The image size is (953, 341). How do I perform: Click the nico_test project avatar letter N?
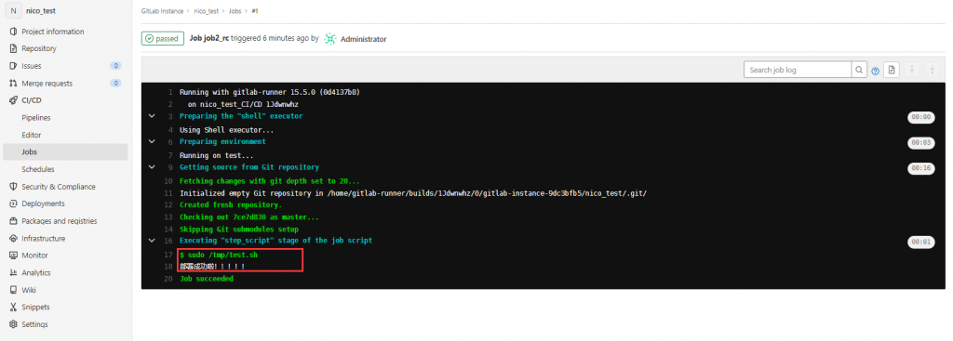click(x=13, y=11)
